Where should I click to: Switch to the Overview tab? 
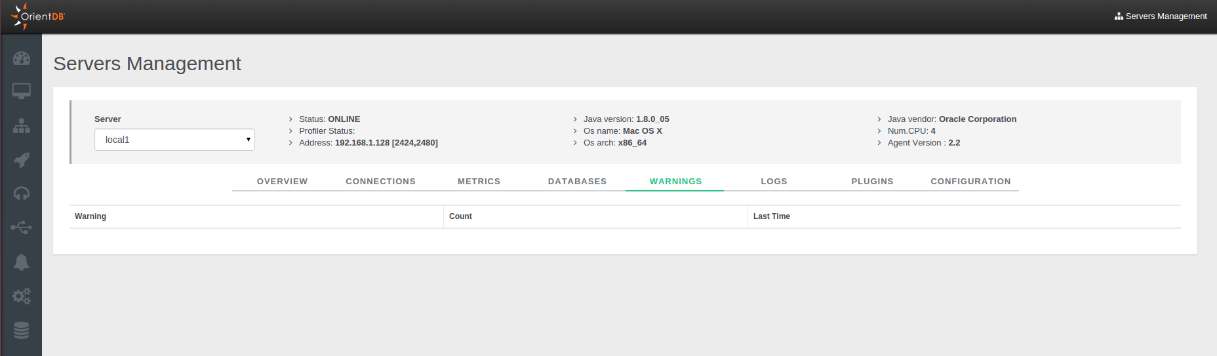coord(282,182)
